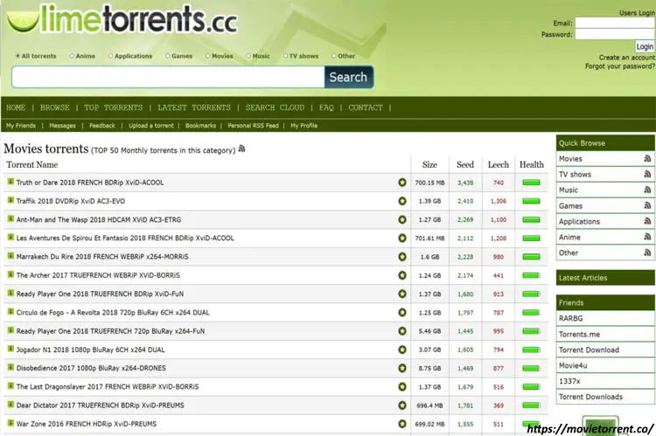
Task: Bookmark star icon for Marrakech Du Rire
Action: tap(402, 257)
